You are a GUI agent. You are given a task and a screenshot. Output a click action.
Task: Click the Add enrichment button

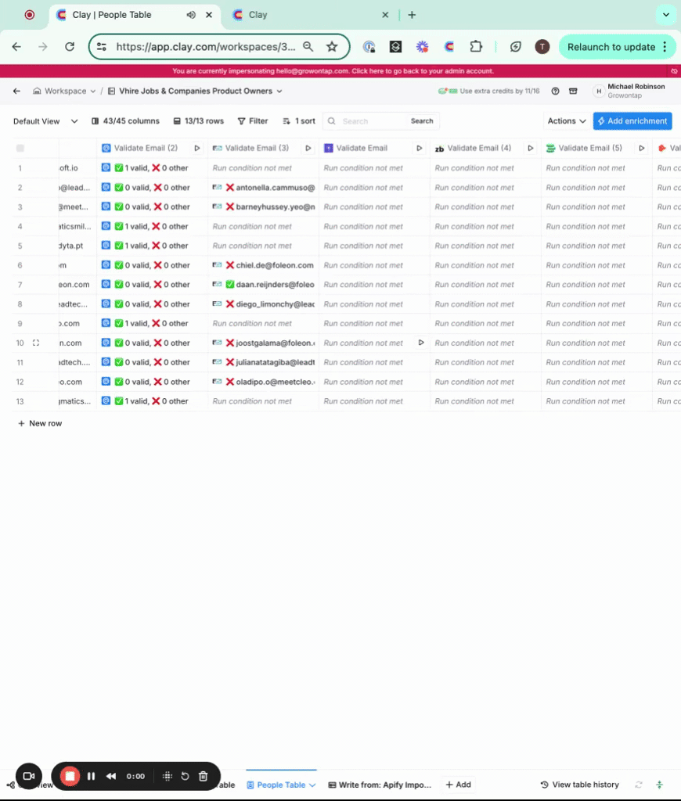[x=632, y=121]
